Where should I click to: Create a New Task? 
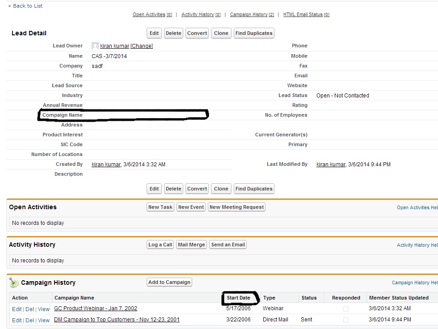point(160,207)
